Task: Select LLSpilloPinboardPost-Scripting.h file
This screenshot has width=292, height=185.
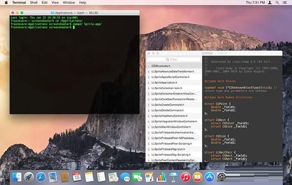Action: point(174,144)
